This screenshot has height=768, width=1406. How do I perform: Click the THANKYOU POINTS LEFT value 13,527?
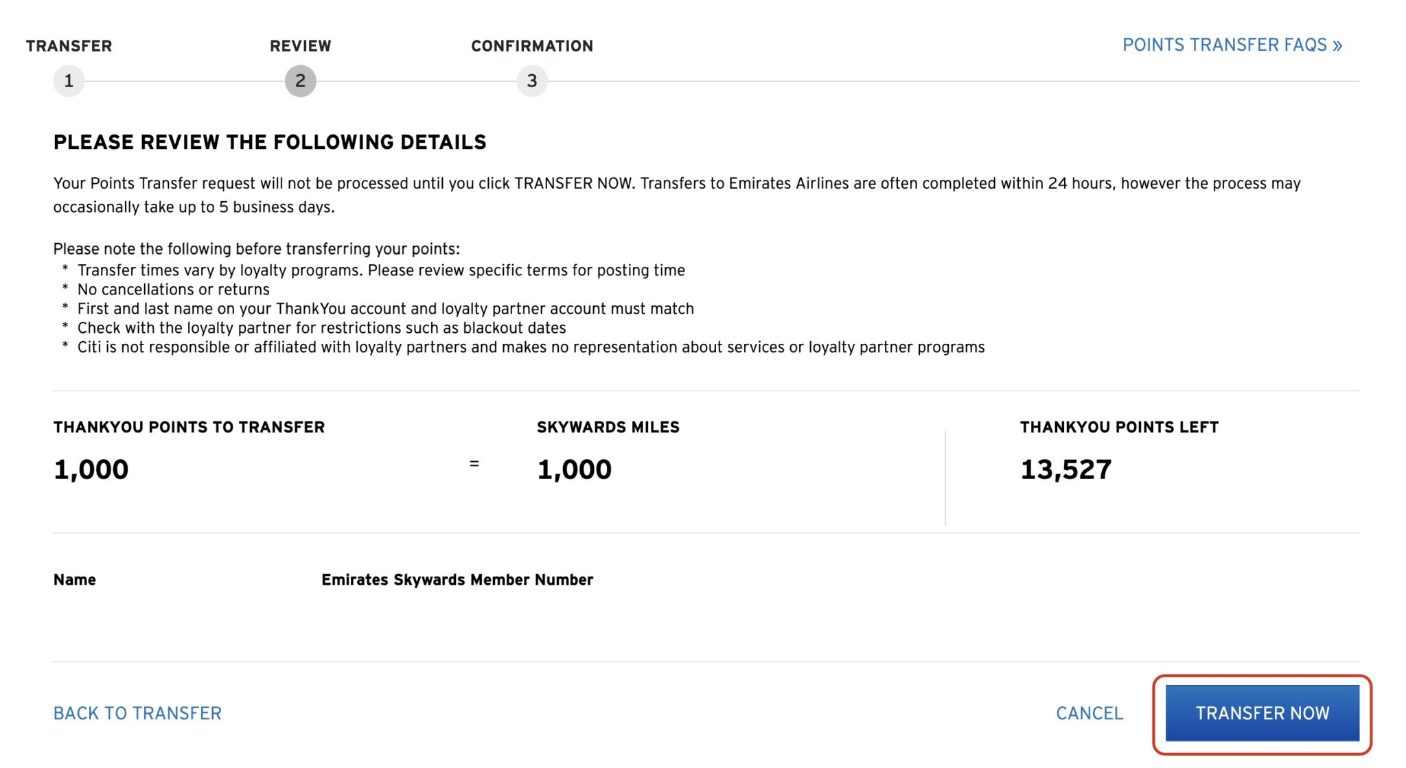(1066, 470)
